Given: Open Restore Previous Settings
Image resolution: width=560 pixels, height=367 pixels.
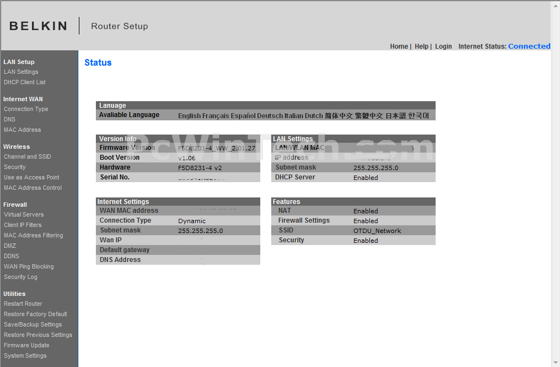Looking at the screenshot, I should click(38, 335).
